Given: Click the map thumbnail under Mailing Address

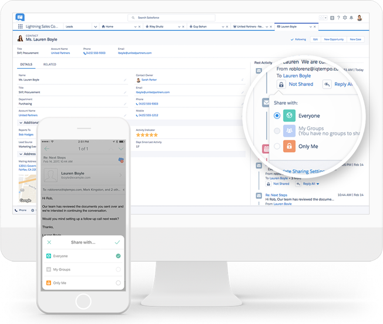Looking at the screenshot, I should coord(28,189).
